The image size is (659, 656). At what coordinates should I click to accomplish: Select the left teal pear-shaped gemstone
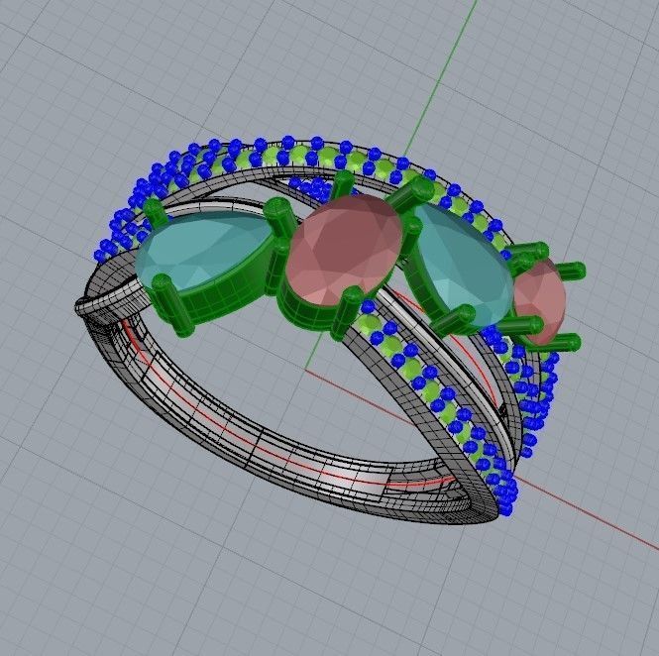point(202,251)
